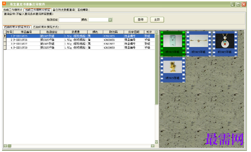This screenshot has height=152, width=251.
Task: Click the anti-counterfeit code 43638658 cell
Action: coord(113,48)
